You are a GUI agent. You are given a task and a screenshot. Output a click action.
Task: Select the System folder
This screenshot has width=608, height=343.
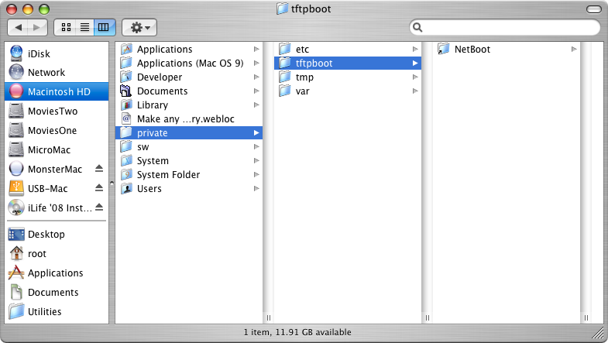(189, 161)
